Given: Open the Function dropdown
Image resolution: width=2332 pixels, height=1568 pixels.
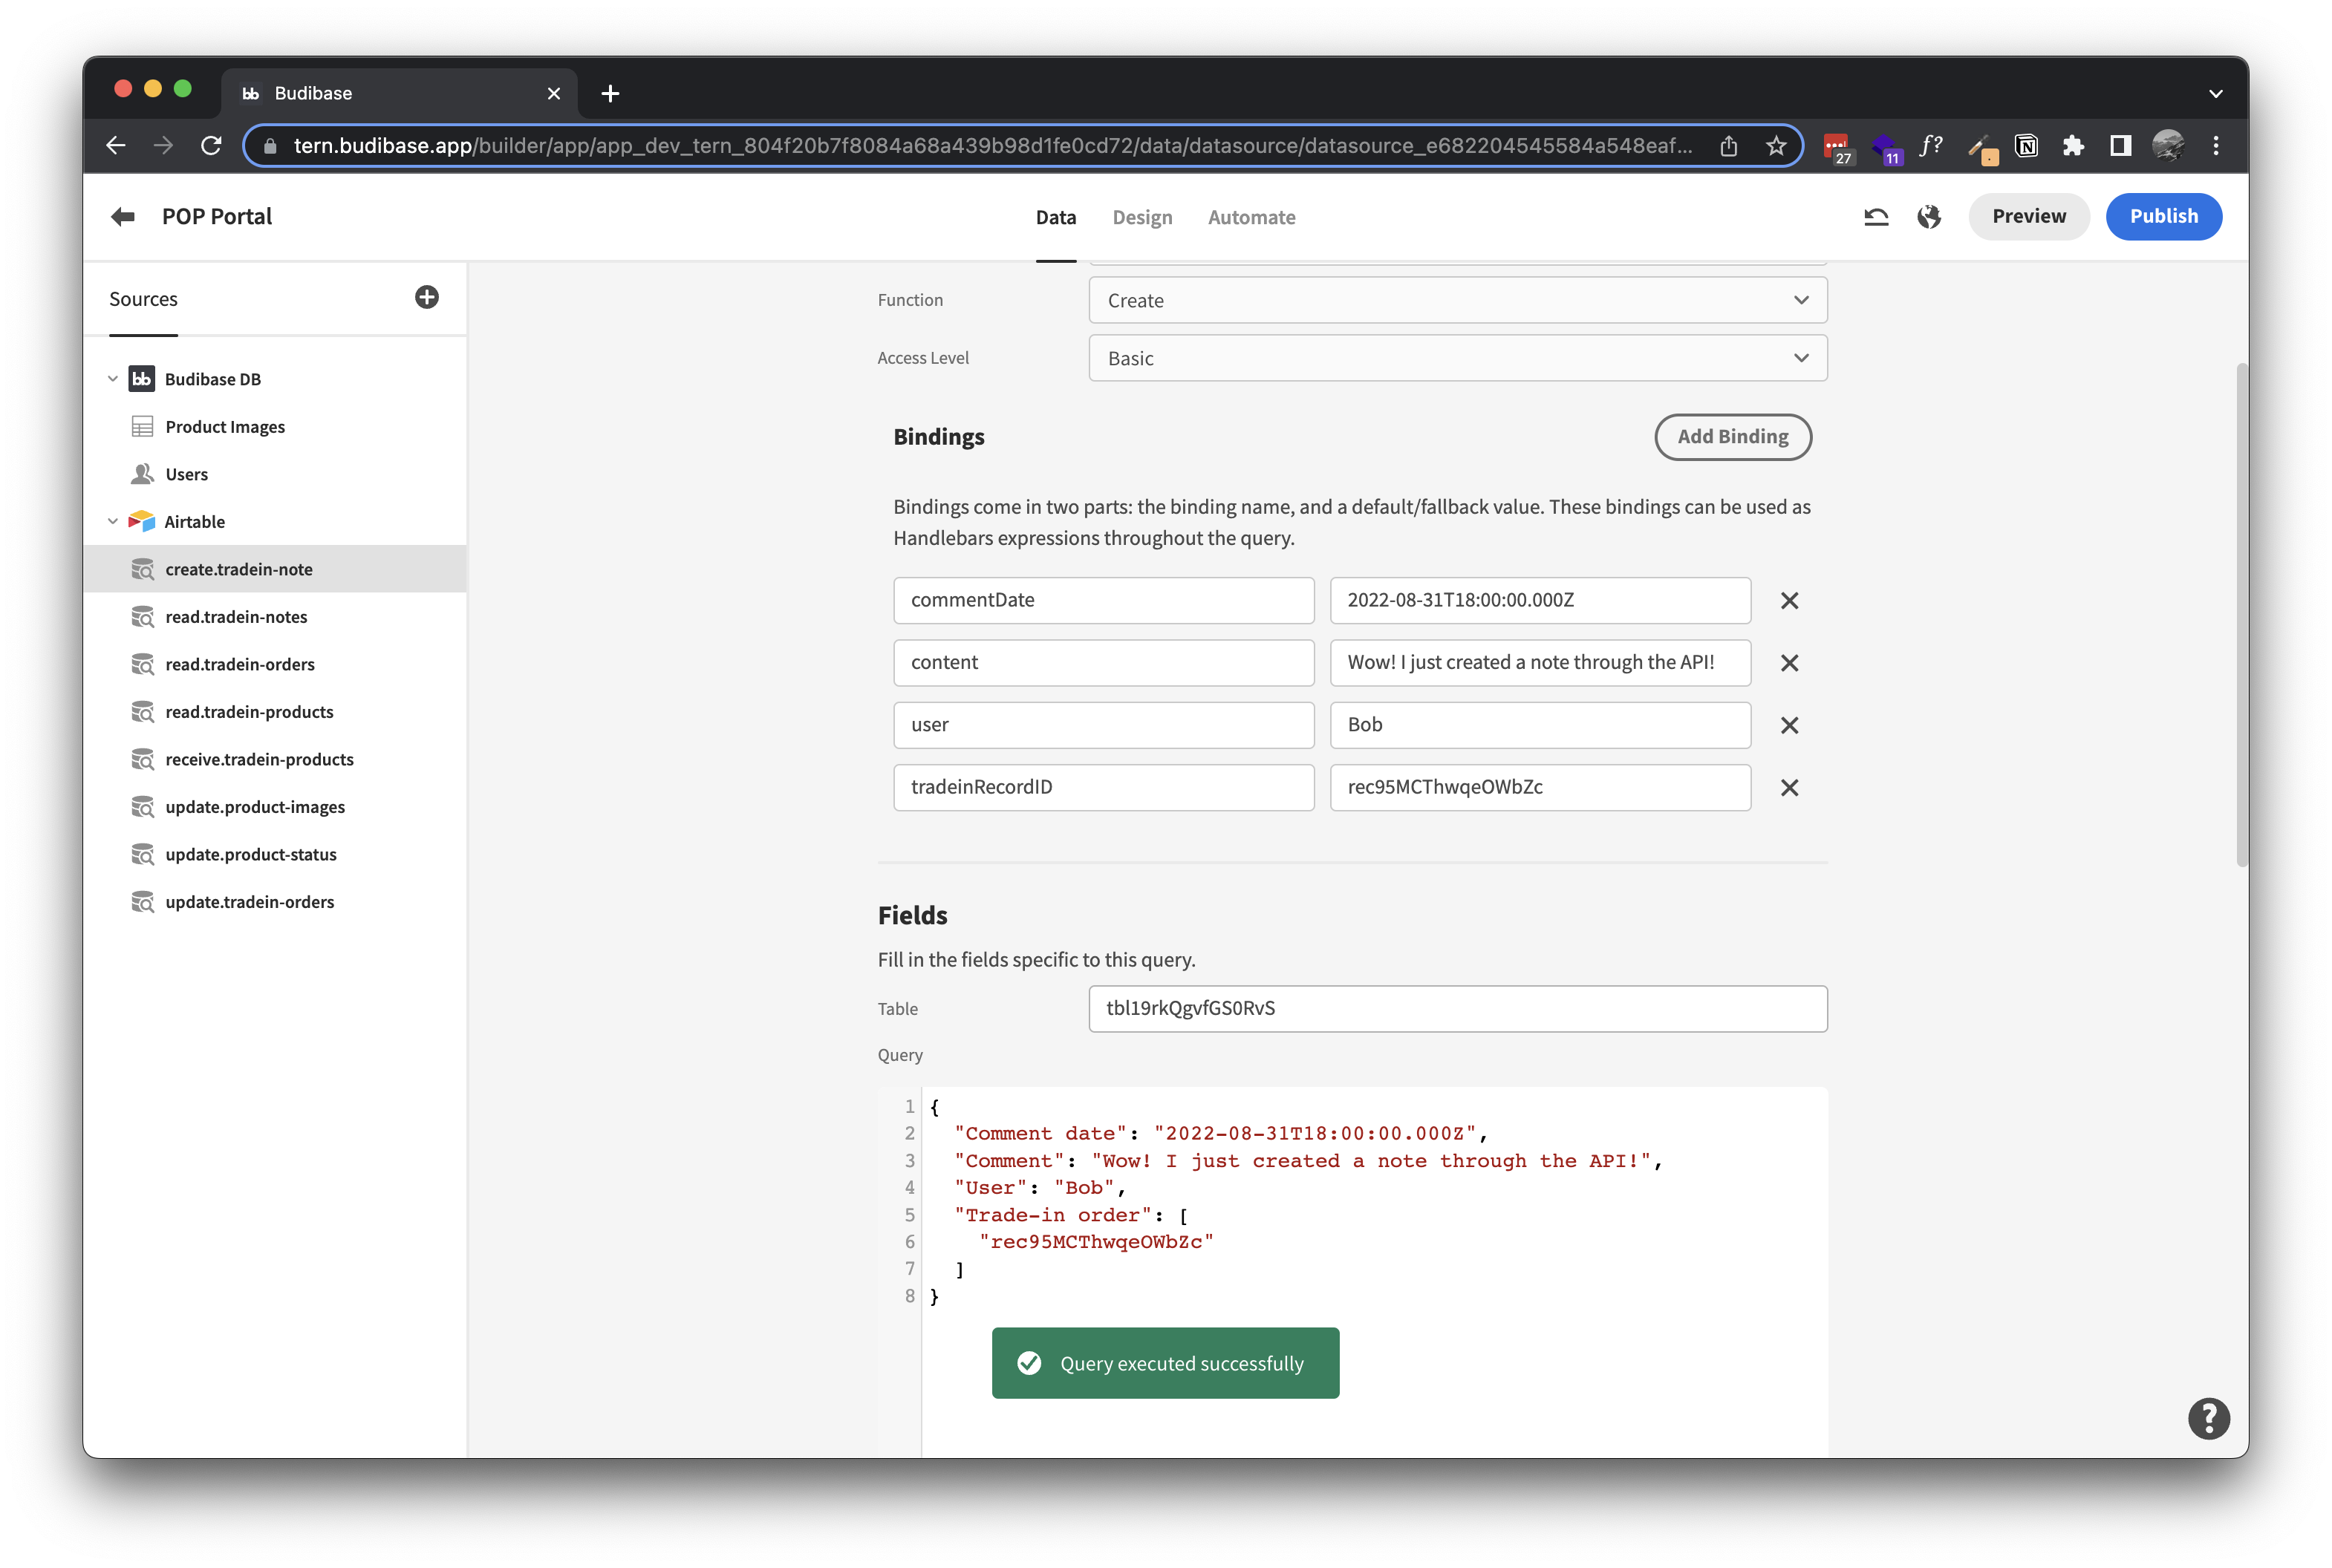Looking at the screenshot, I should [1456, 300].
